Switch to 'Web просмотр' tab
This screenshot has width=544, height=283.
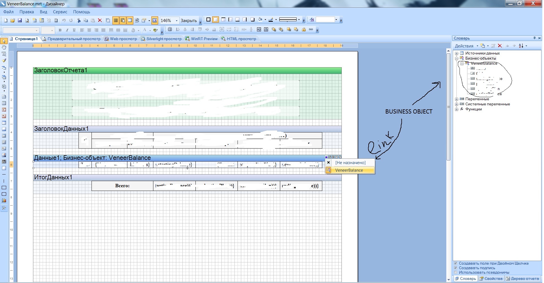121,39
